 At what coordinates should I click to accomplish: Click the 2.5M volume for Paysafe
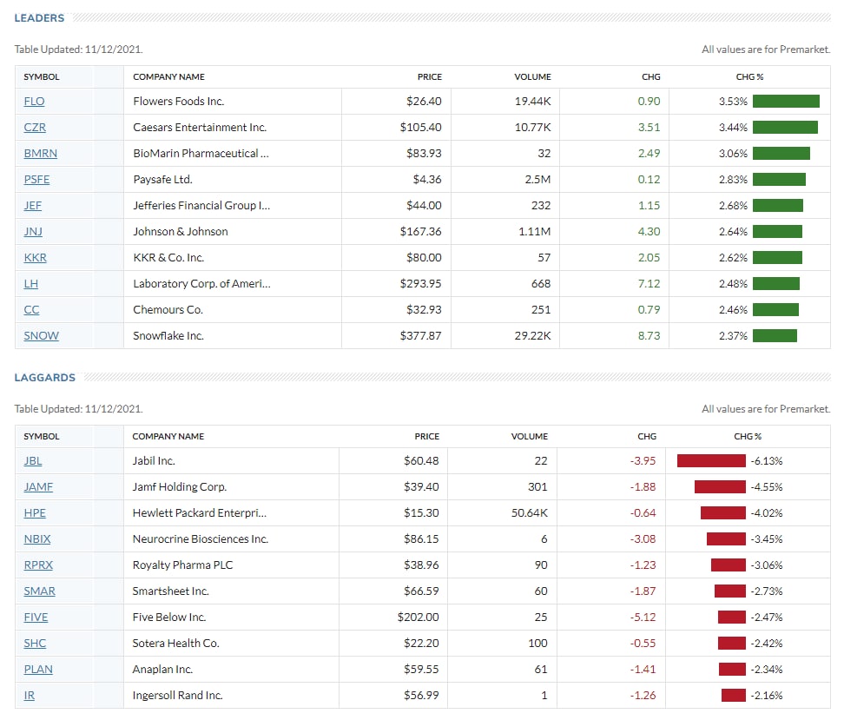tap(537, 179)
